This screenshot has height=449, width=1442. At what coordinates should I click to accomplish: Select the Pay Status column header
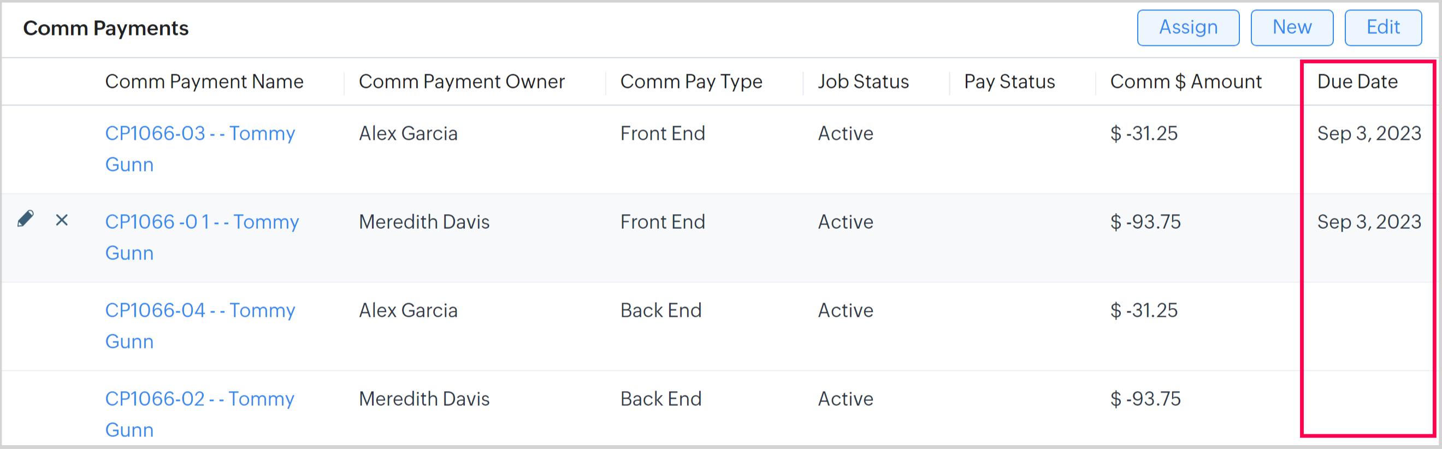(1009, 82)
